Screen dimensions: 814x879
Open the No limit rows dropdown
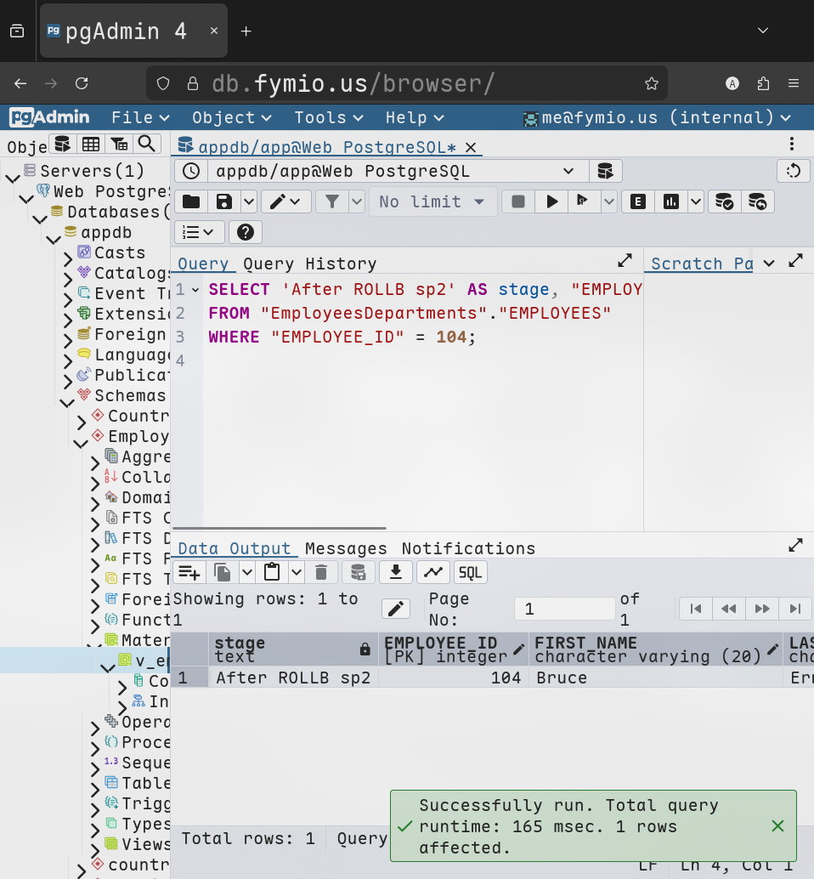click(432, 201)
